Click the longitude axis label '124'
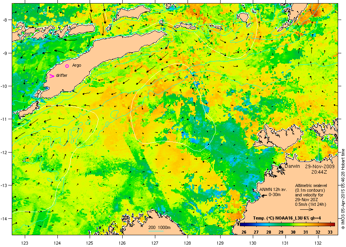346x247 pixels. click(x=57, y=243)
